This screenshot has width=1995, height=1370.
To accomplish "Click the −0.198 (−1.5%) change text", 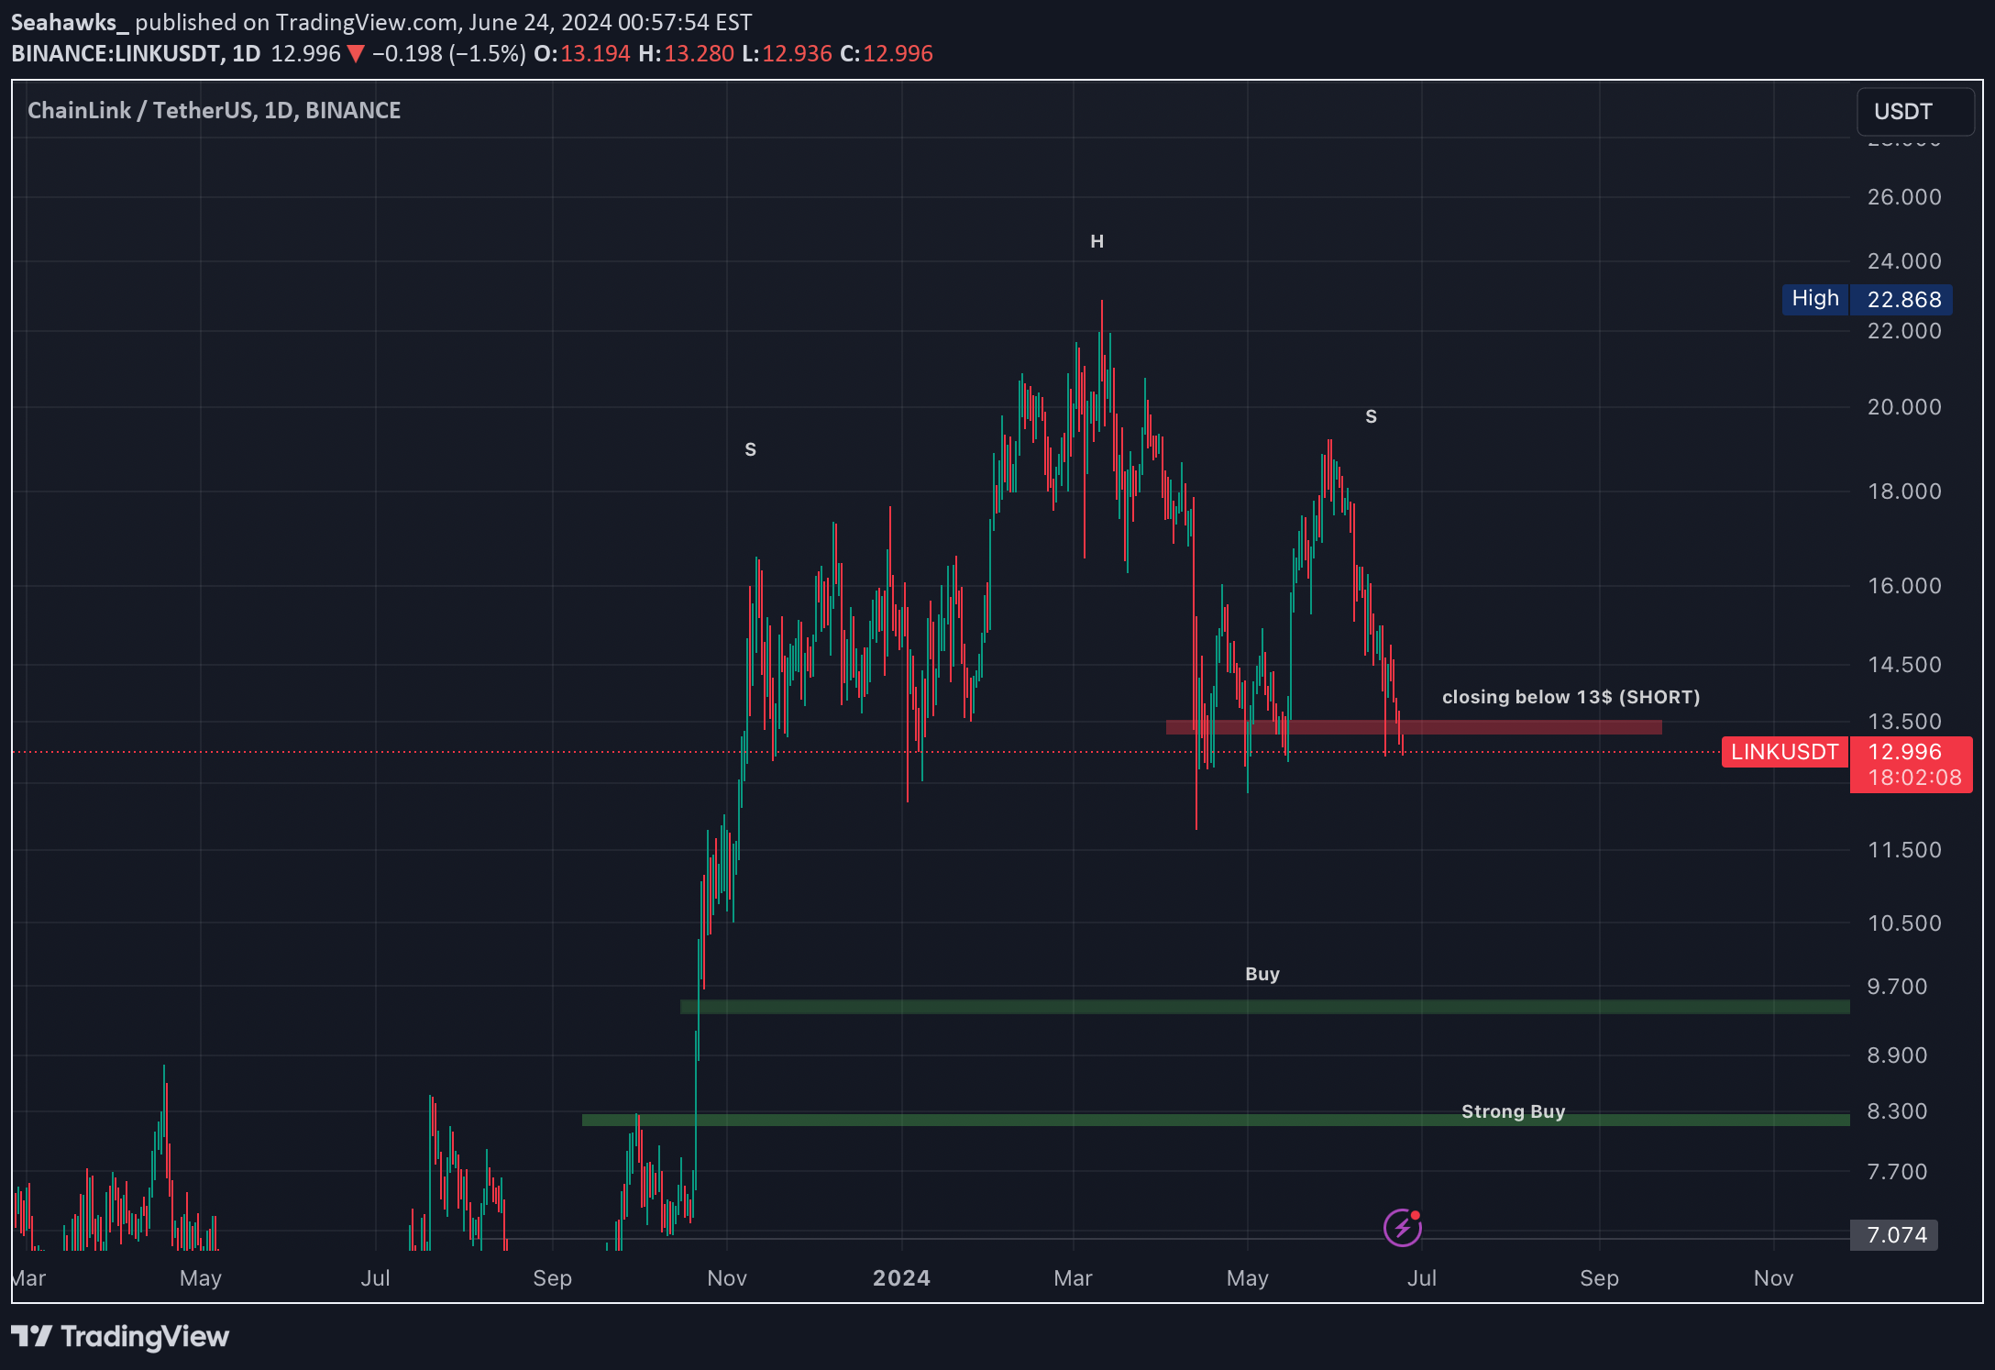I will click(x=448, y=54).
